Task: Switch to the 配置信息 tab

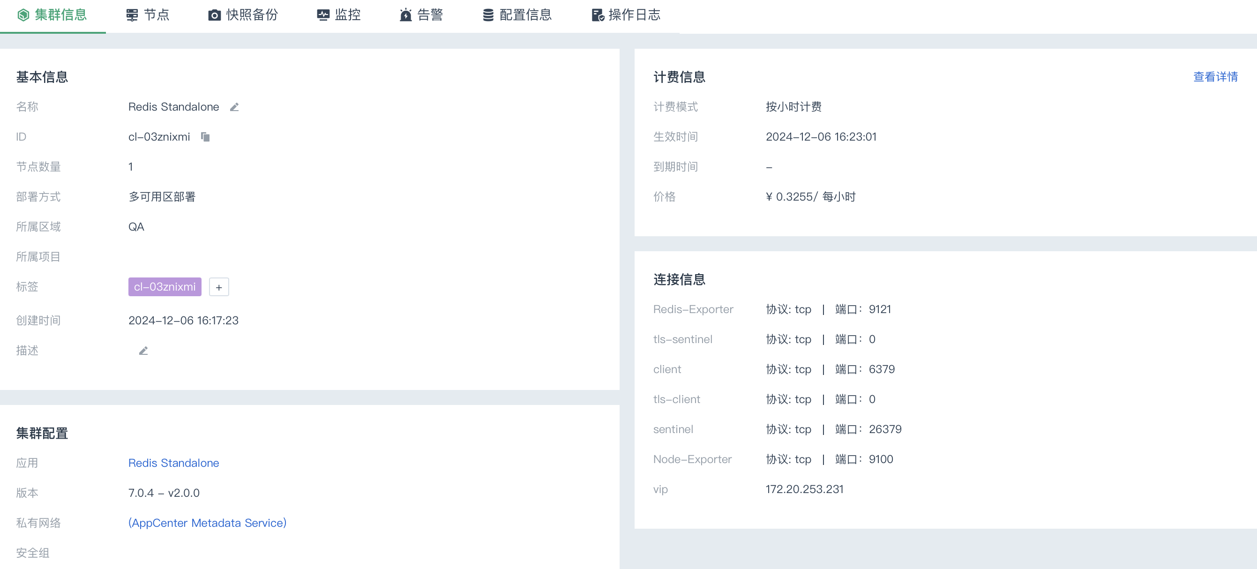Action: point(517,15)
